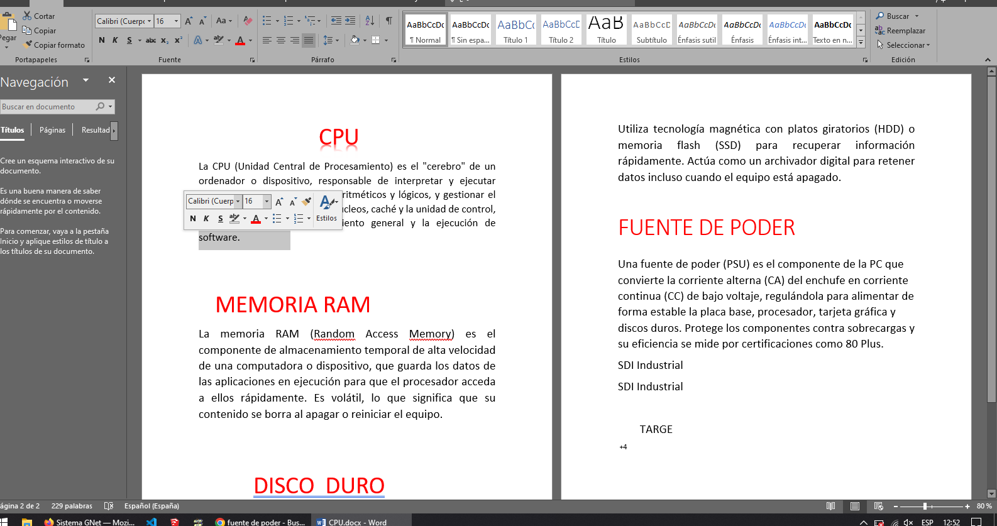Increase indent in the Párrafo group
Screen dimensions: 997x526
click(x=350, y=21)
